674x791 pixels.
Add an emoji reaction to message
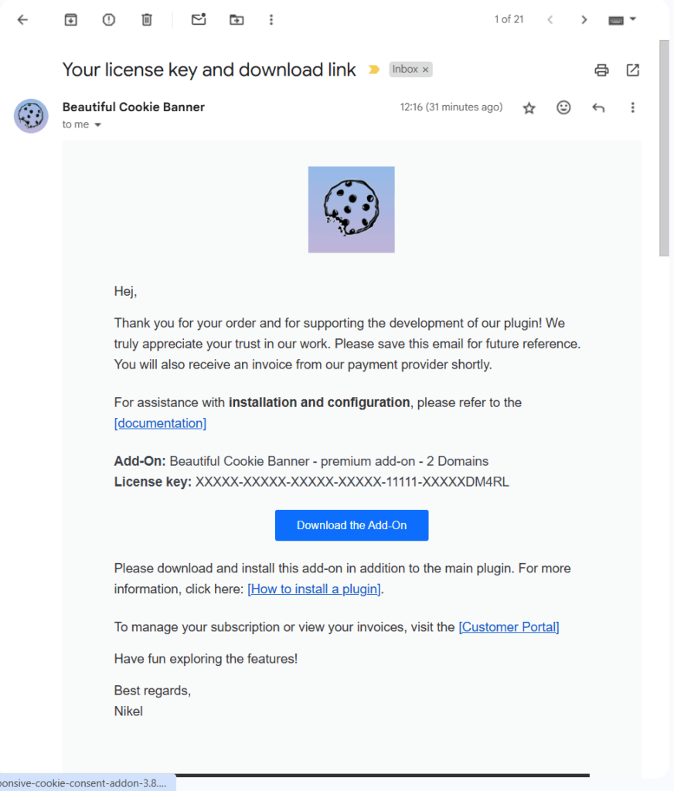coord(563,107)
